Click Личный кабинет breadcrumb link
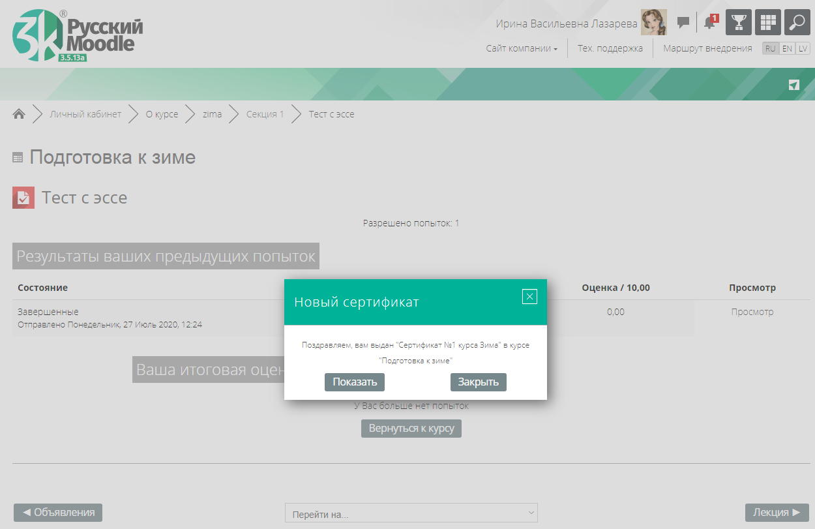The width and height of the screenshot is (815, 529). click(x=85, y=114)
